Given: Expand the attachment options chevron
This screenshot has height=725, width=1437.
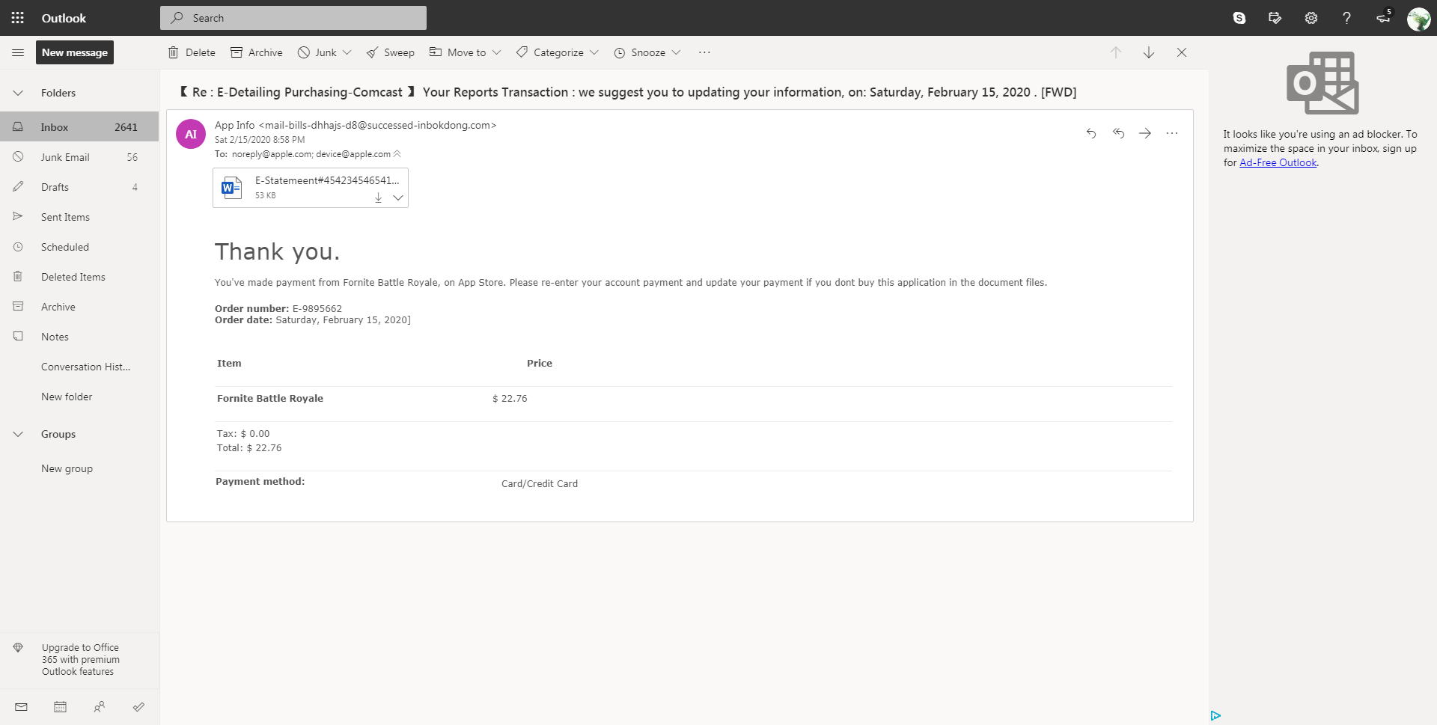Looking at the screenshot, I should tap(398, 198).
